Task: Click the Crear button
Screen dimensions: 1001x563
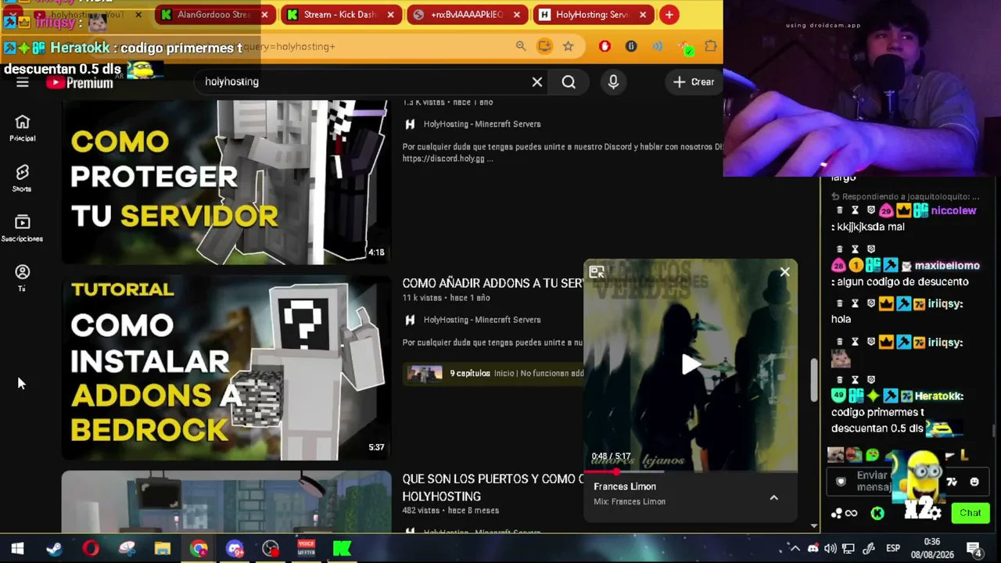Action: pyautogui.click(x=694, y=81)
